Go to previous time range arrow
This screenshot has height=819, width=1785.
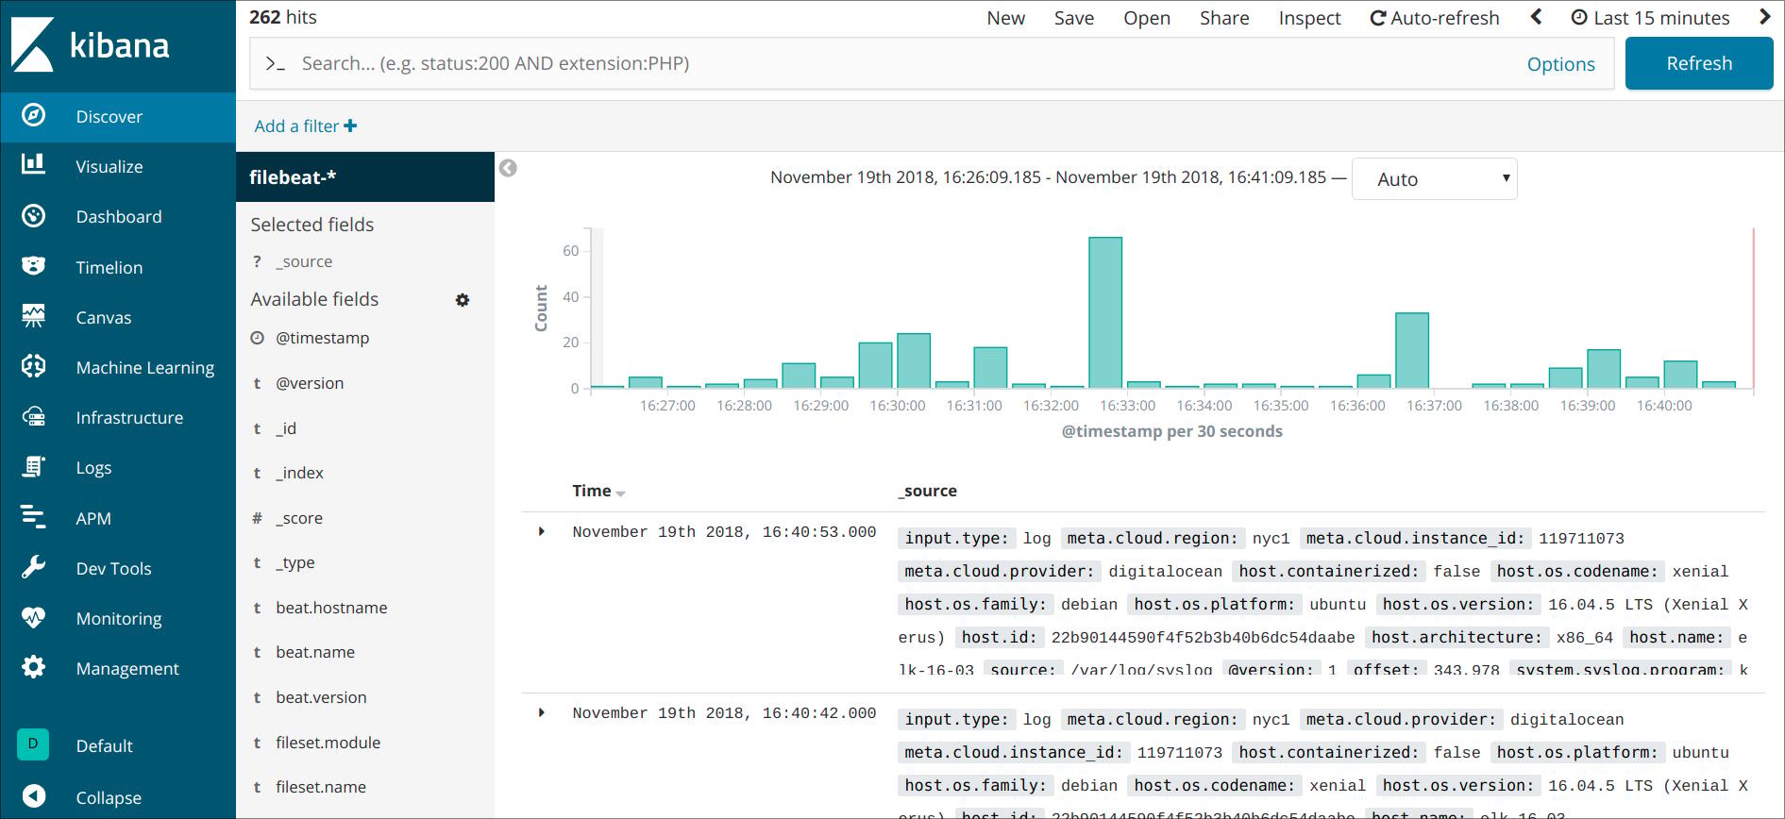[1536, 17]
